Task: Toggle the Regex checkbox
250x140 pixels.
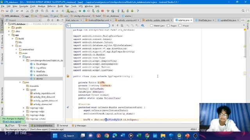Action: point(168,26)
